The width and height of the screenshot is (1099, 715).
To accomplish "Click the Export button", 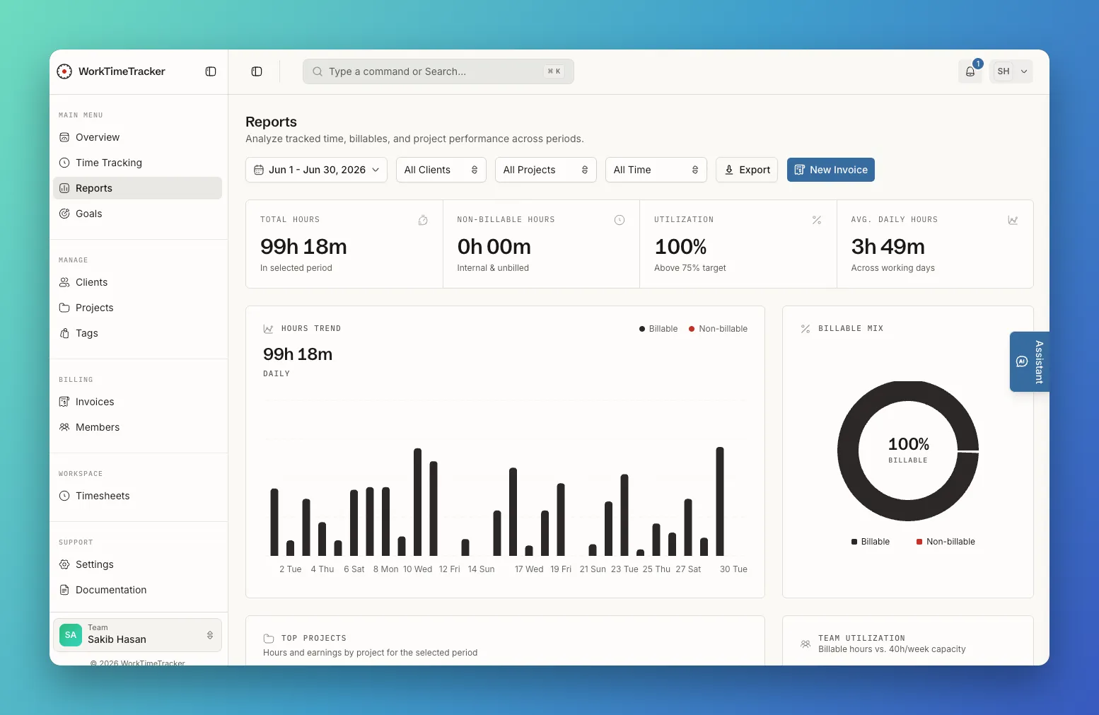I will [747, 170].
